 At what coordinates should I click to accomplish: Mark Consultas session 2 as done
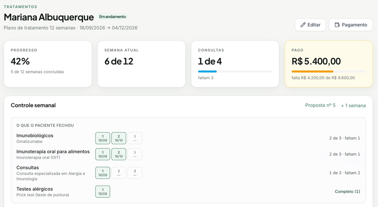tap(119, 173)
